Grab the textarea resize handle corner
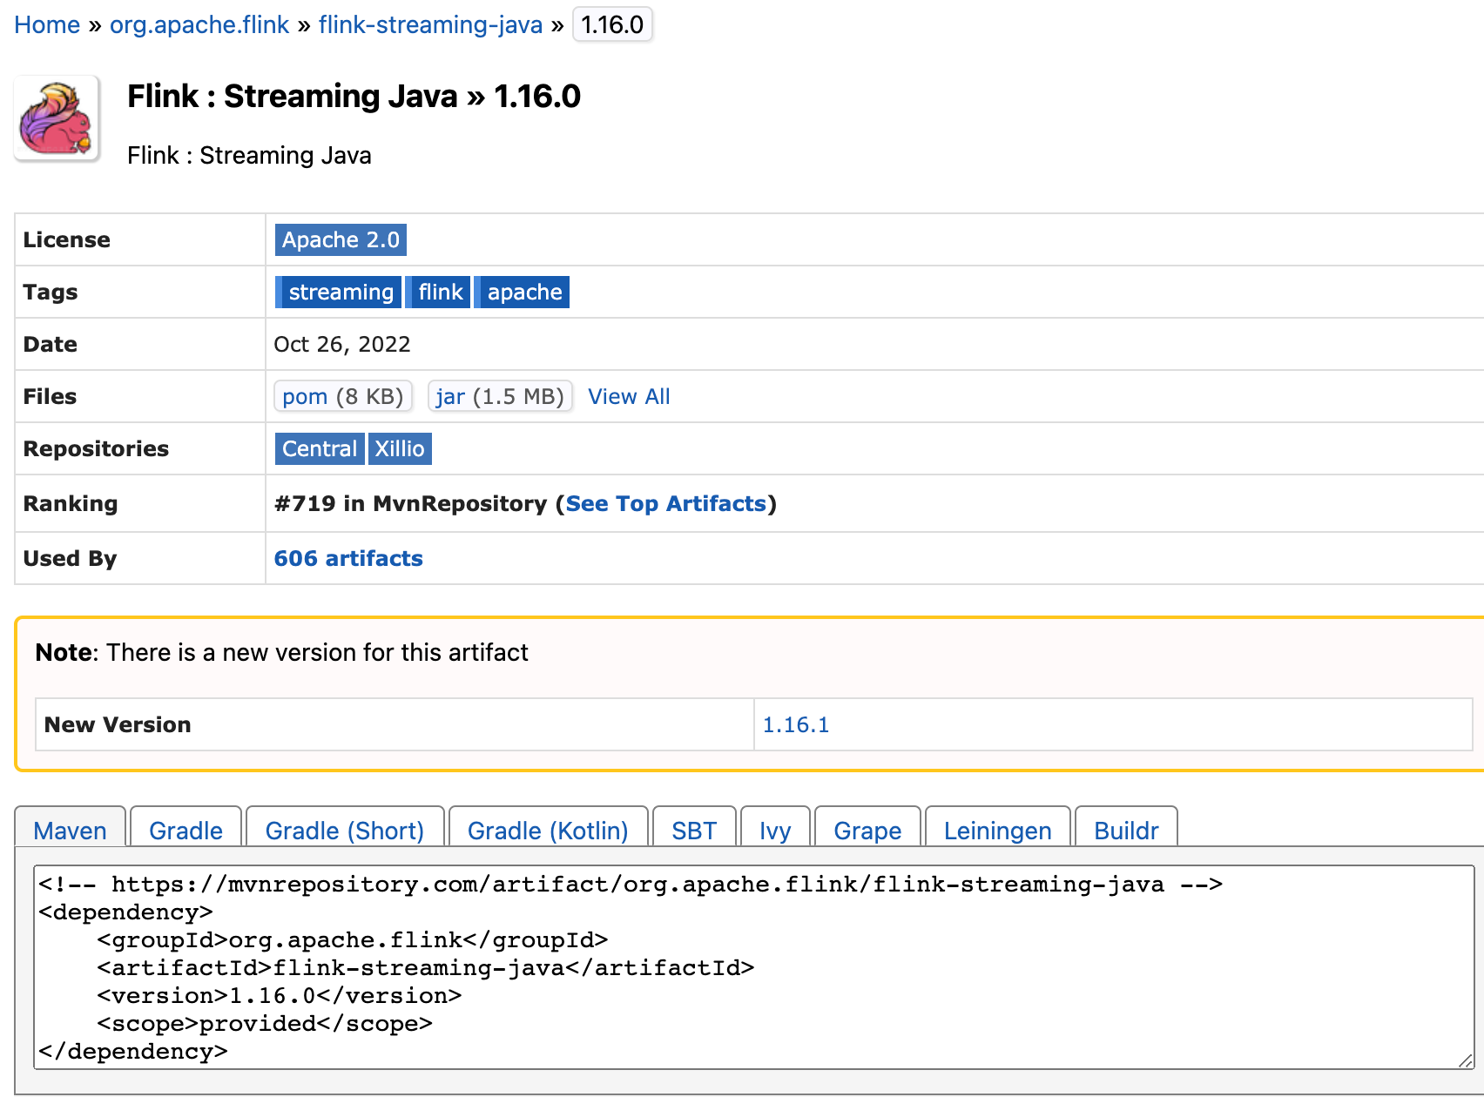The height and width of the screenshot is (1097, 1484). pyautogui.click(x=1466, y=1060)
